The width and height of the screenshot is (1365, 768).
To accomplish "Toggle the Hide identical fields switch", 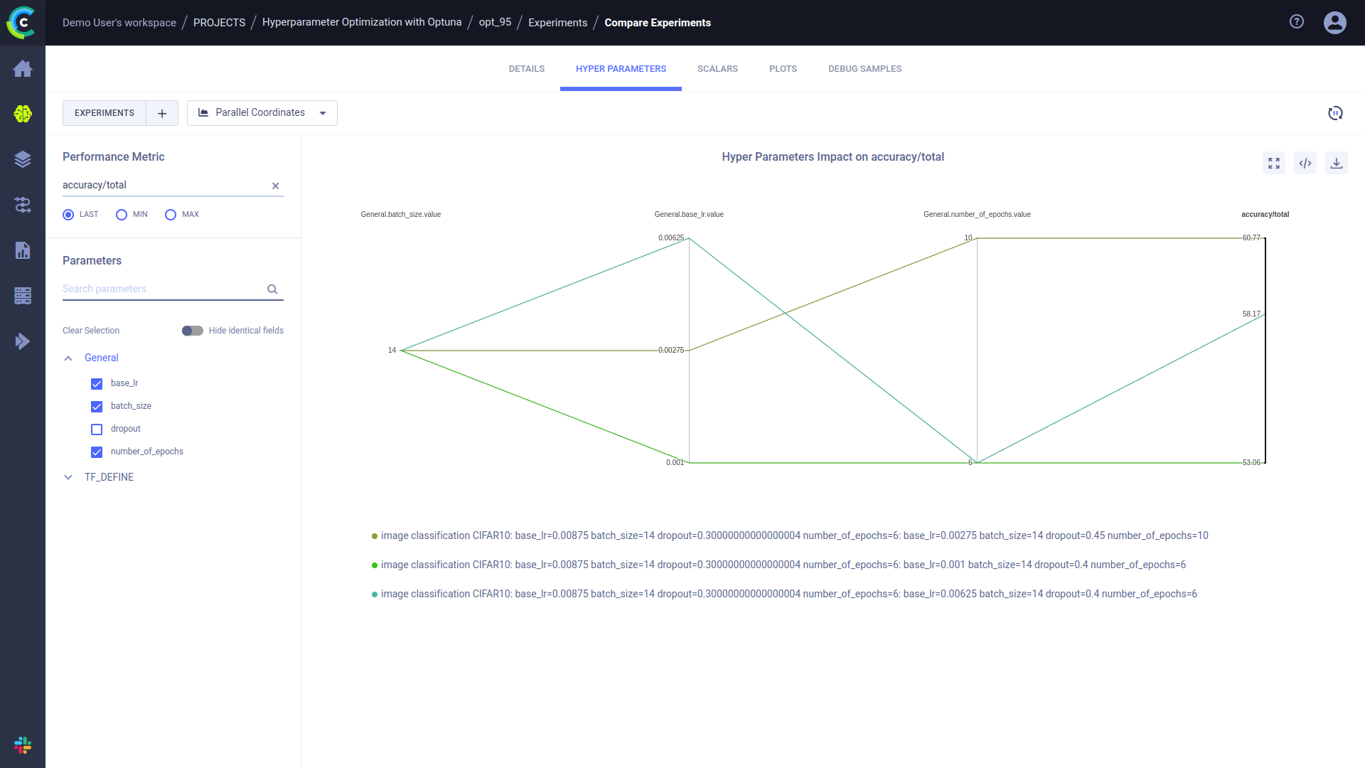I will 191,330.
